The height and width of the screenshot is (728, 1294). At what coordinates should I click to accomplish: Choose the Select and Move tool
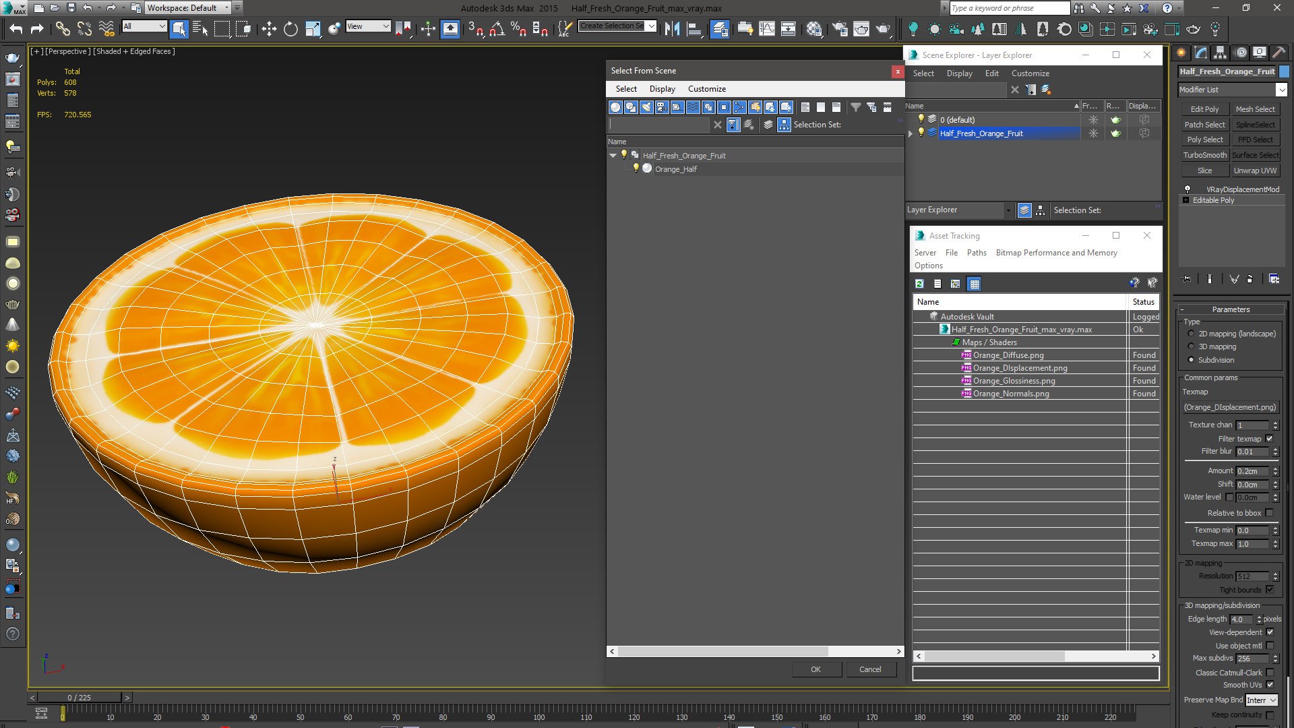(x=269, y=28)
